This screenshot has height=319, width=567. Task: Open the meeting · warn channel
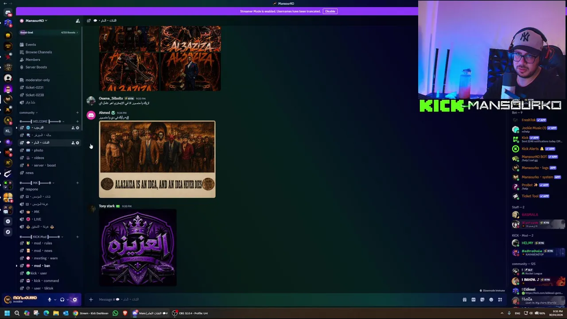(49, 258)
